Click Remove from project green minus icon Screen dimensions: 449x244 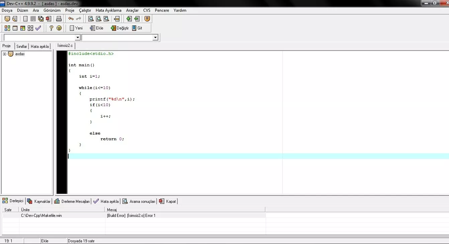click(x=137, y=19)
